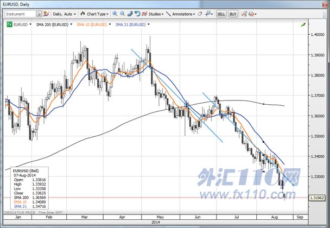This screenshot has height=228, width=330.
Task: Click the green streaming status icon in the chart corner
Action: [x=303, y=25]
